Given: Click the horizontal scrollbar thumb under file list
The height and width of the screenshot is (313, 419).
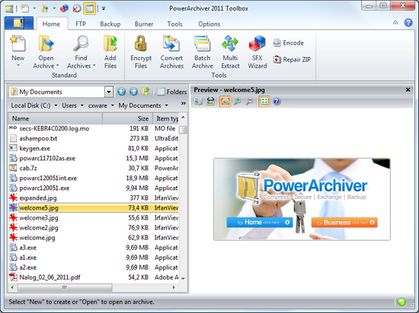Looking at the screenshot, I should pos(65,287).
